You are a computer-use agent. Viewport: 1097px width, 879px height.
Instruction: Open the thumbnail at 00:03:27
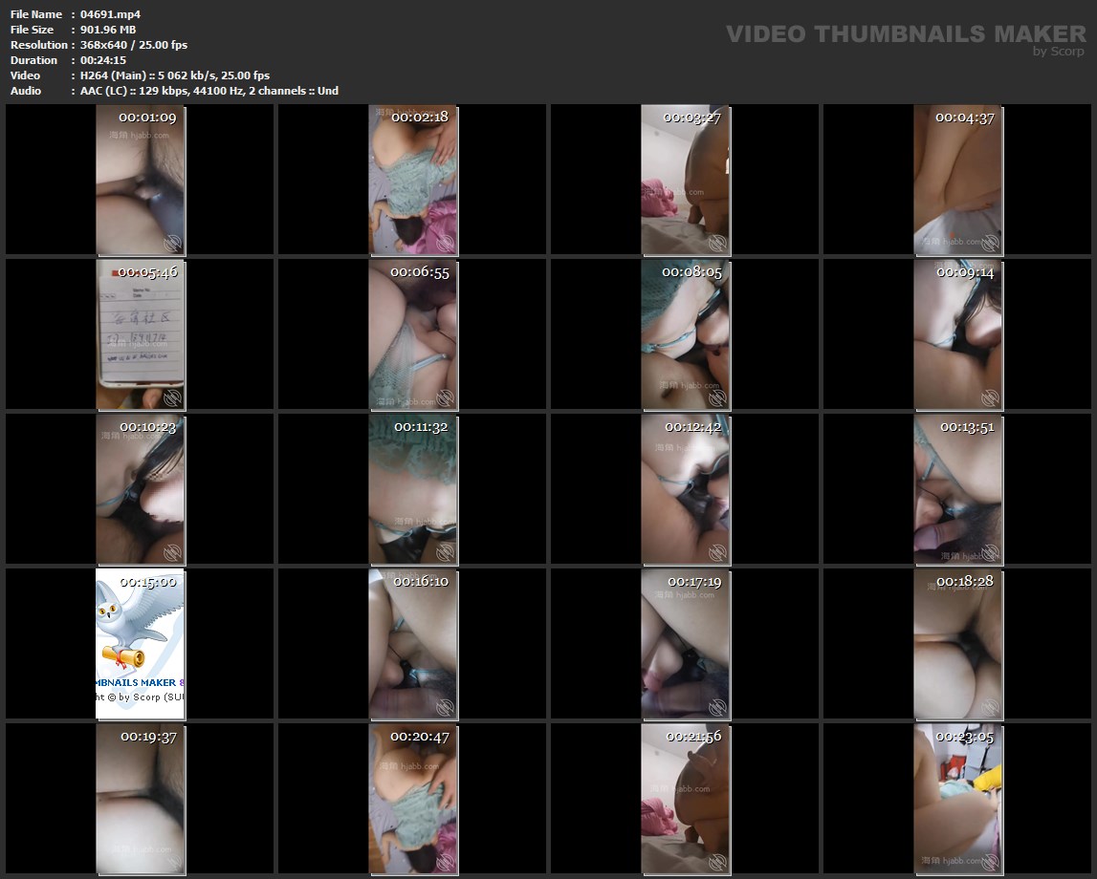pyautogui.click(x=685, y=180)
